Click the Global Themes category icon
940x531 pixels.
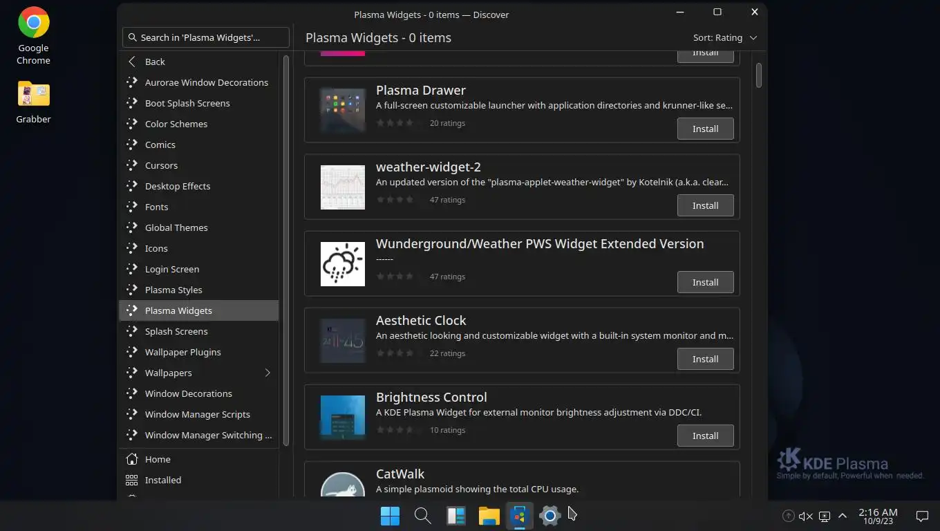pyautogui.click(x=132, y=227)
